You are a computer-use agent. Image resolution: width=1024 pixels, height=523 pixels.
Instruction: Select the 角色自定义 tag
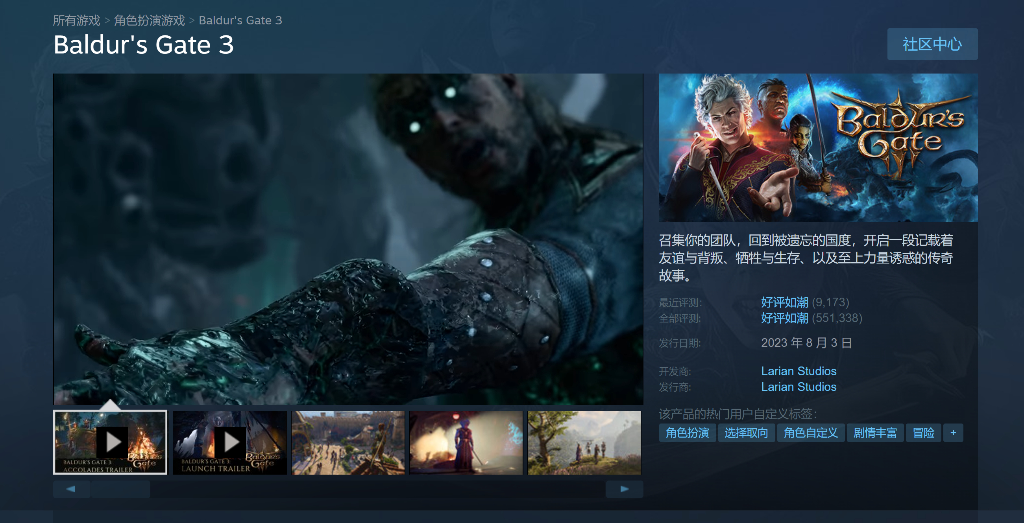(811, 433)
